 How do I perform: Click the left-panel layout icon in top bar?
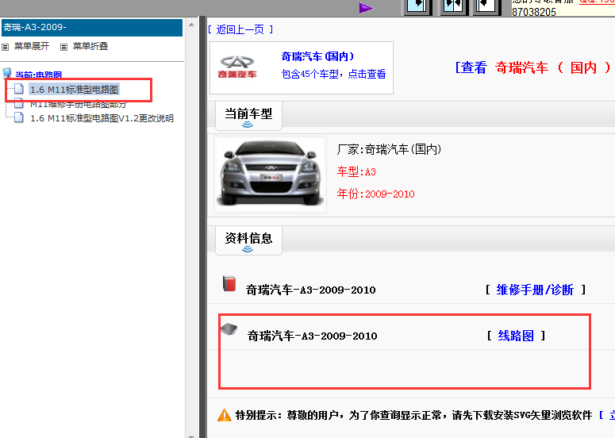click(417, 7)
